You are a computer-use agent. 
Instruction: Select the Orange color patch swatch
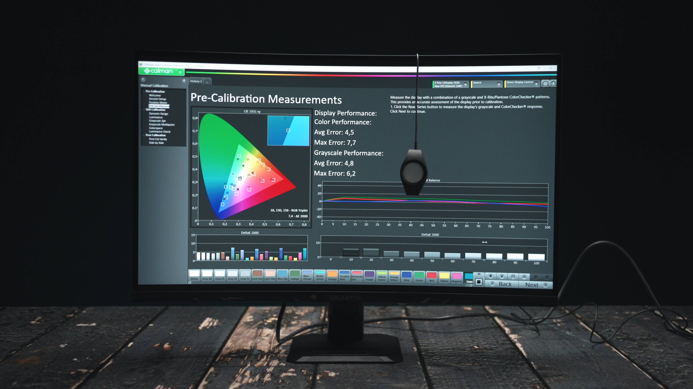tap(332, 275)
